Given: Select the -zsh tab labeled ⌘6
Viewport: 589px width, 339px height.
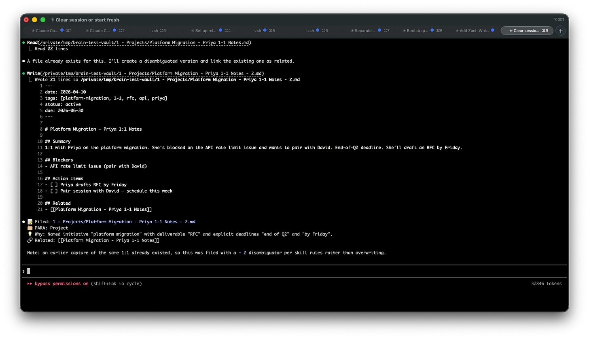Looking at the screenshot, I should click(317, 31).
